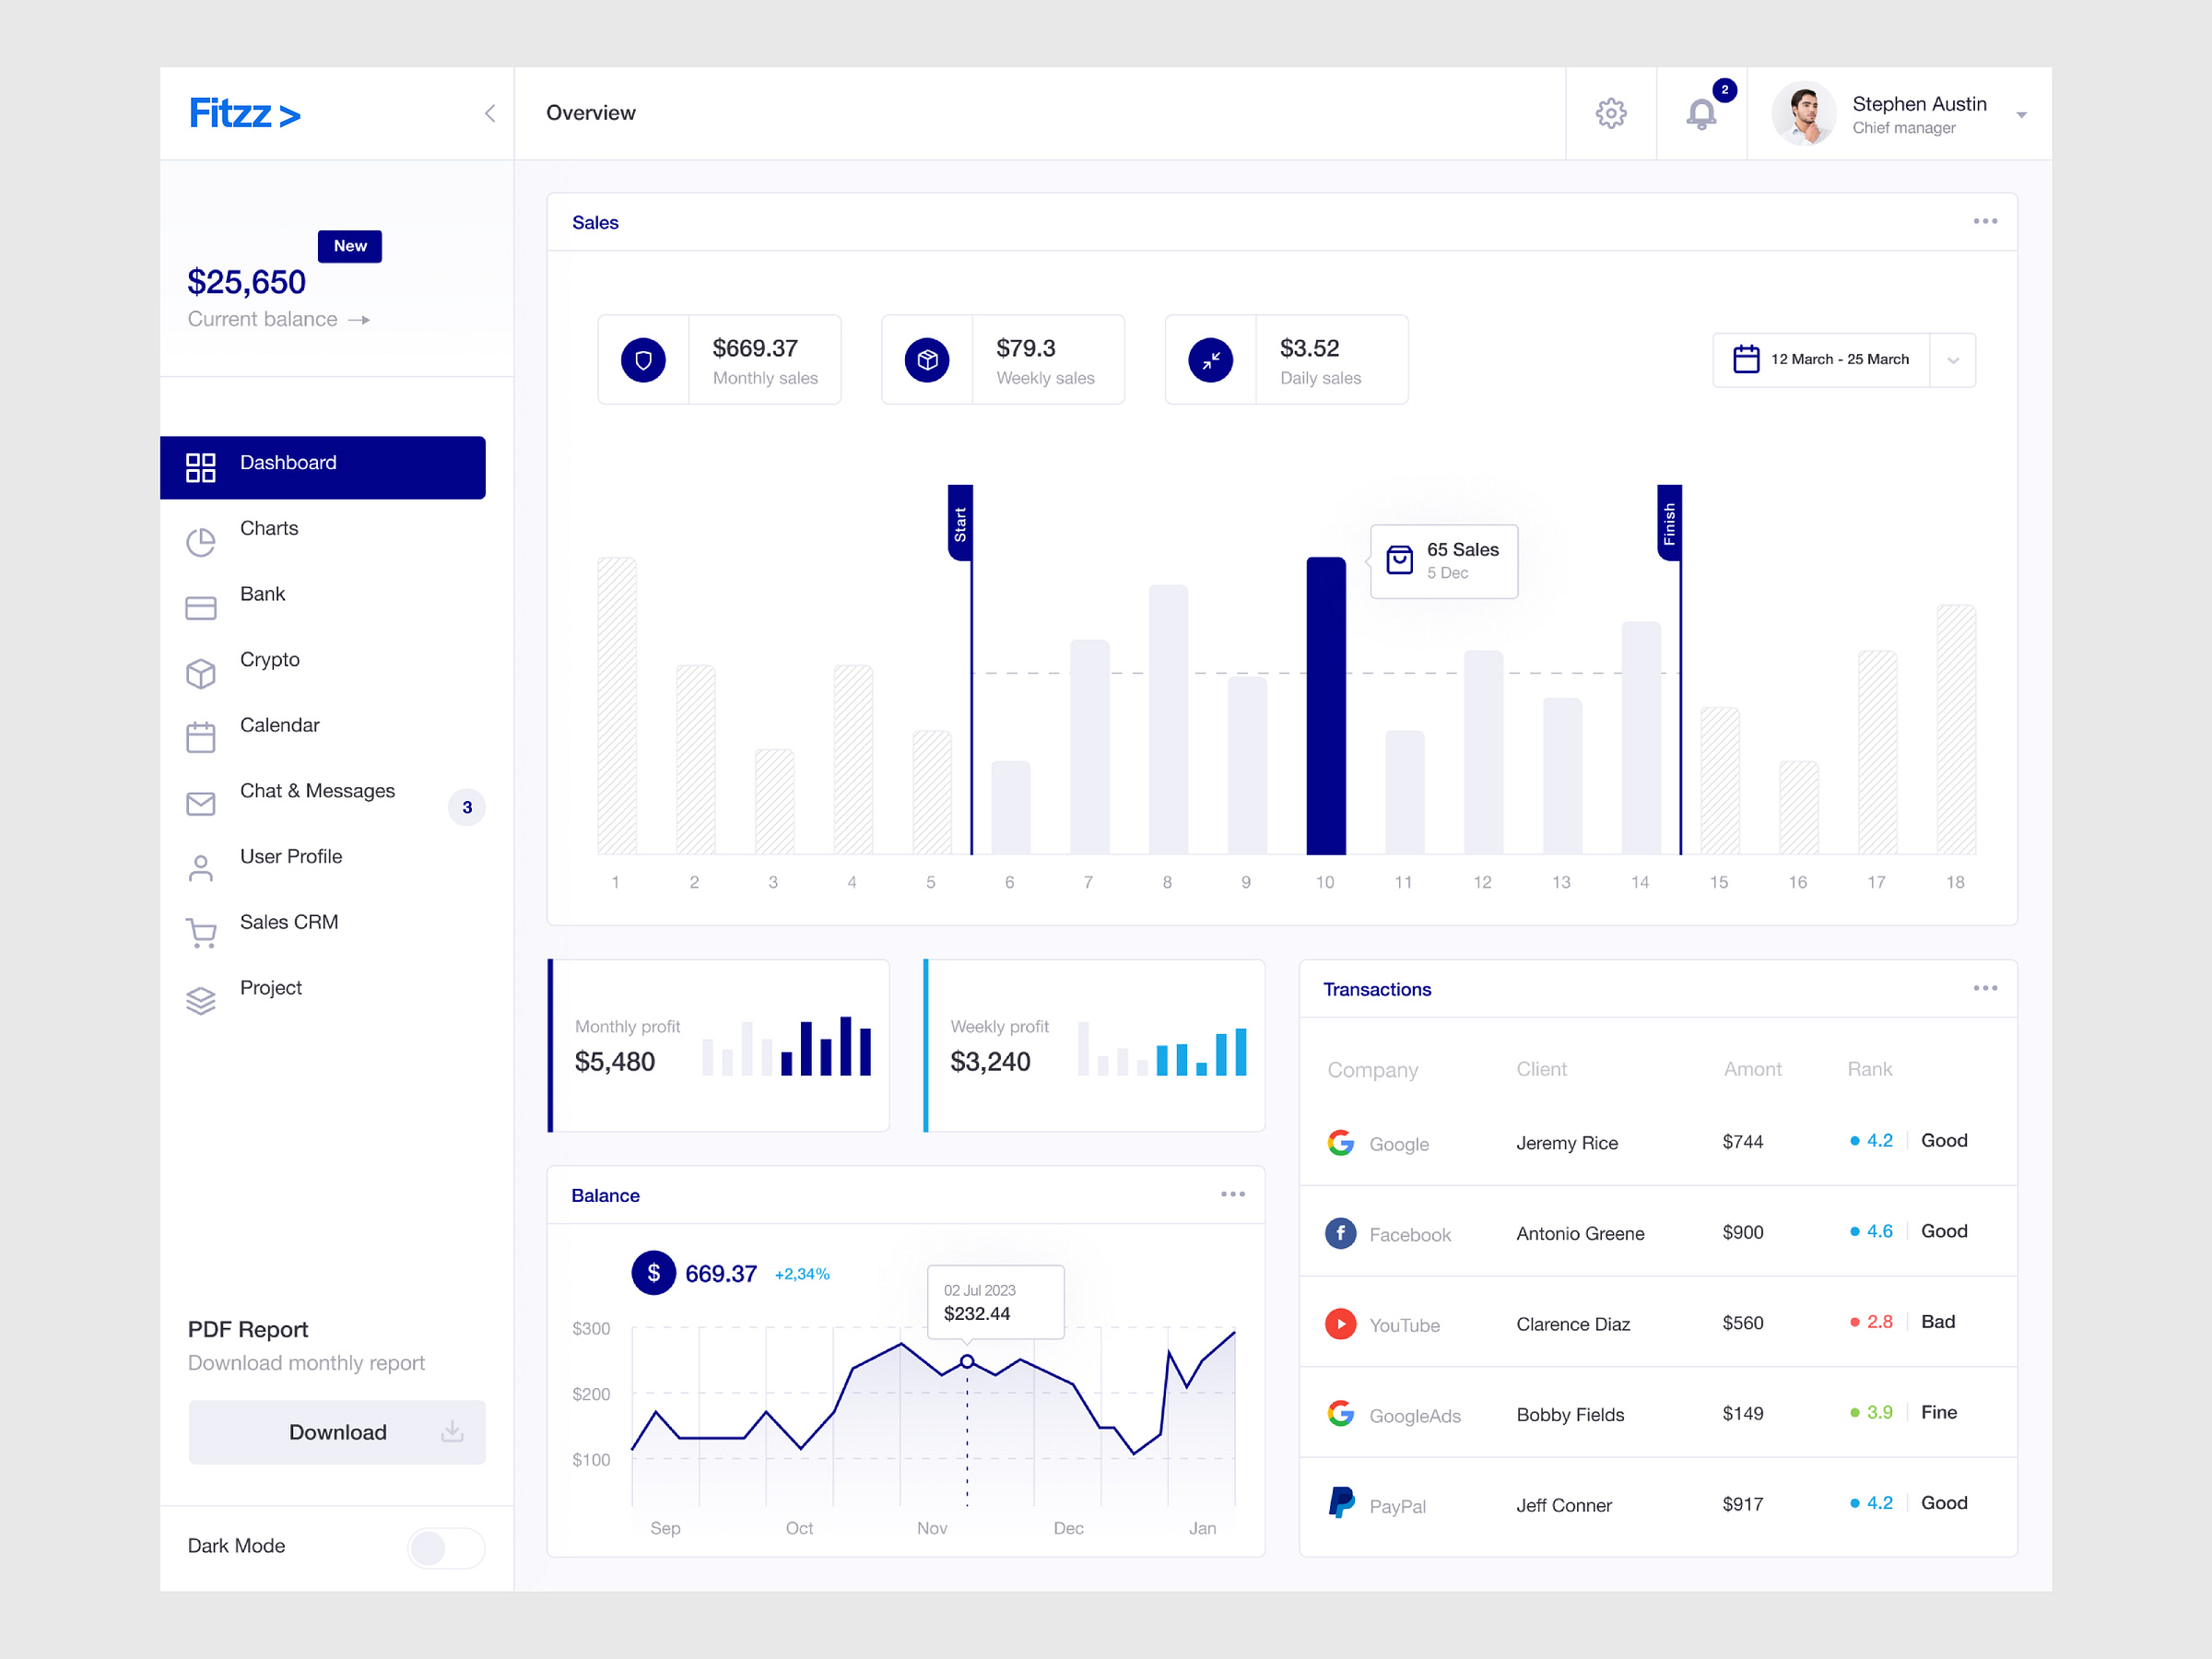Screen dimensions: 2212x1659
Task: Toggle Dark Mode switch
Action: tap(446, 1547)
